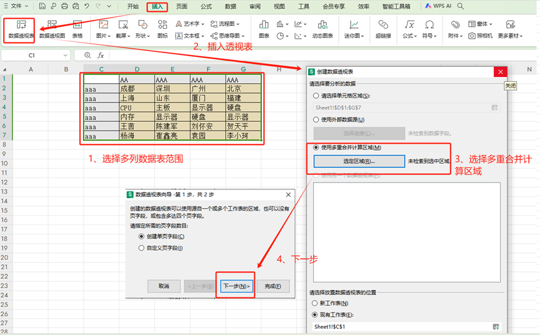Image resolution: width=540 pixels, height=335 pixels.
Task: Select column header H
Action: (279, 69)
